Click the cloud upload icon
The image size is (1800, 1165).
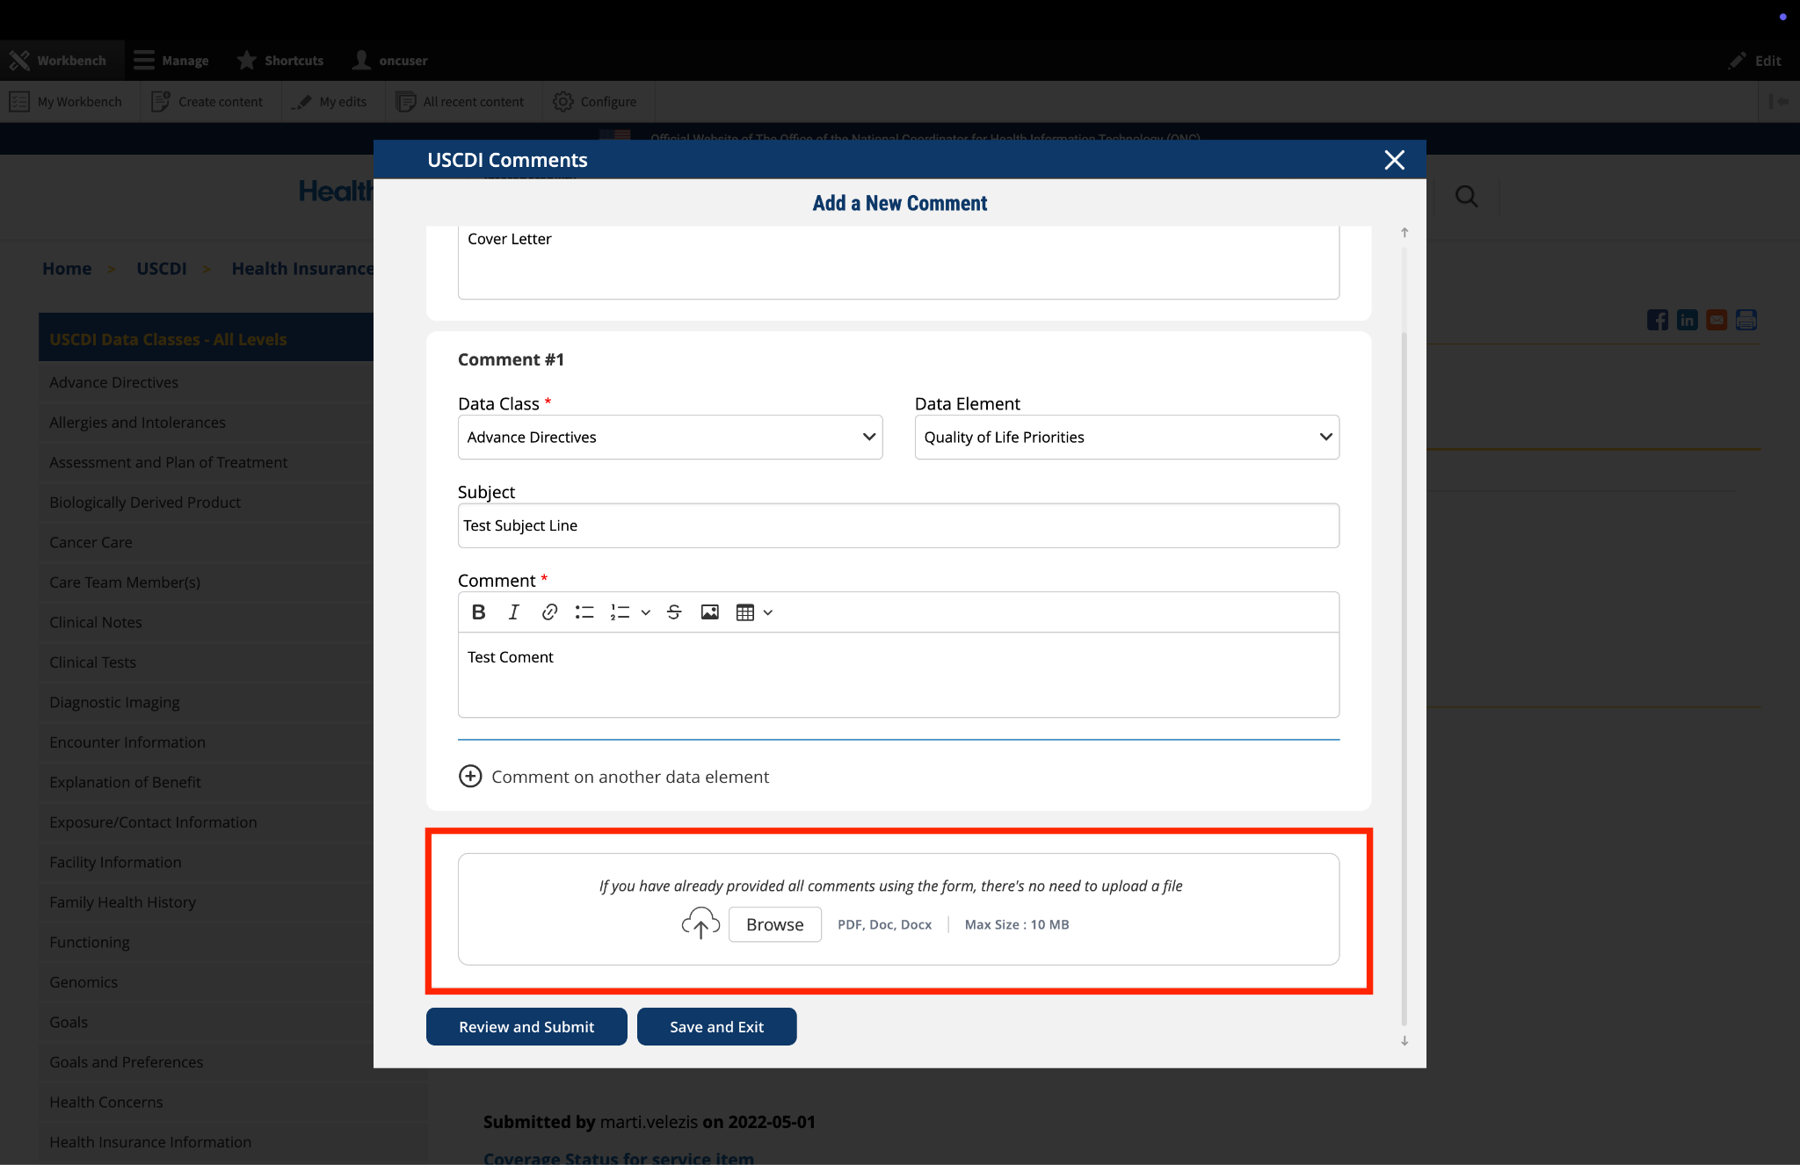click(x=700, y=923)
